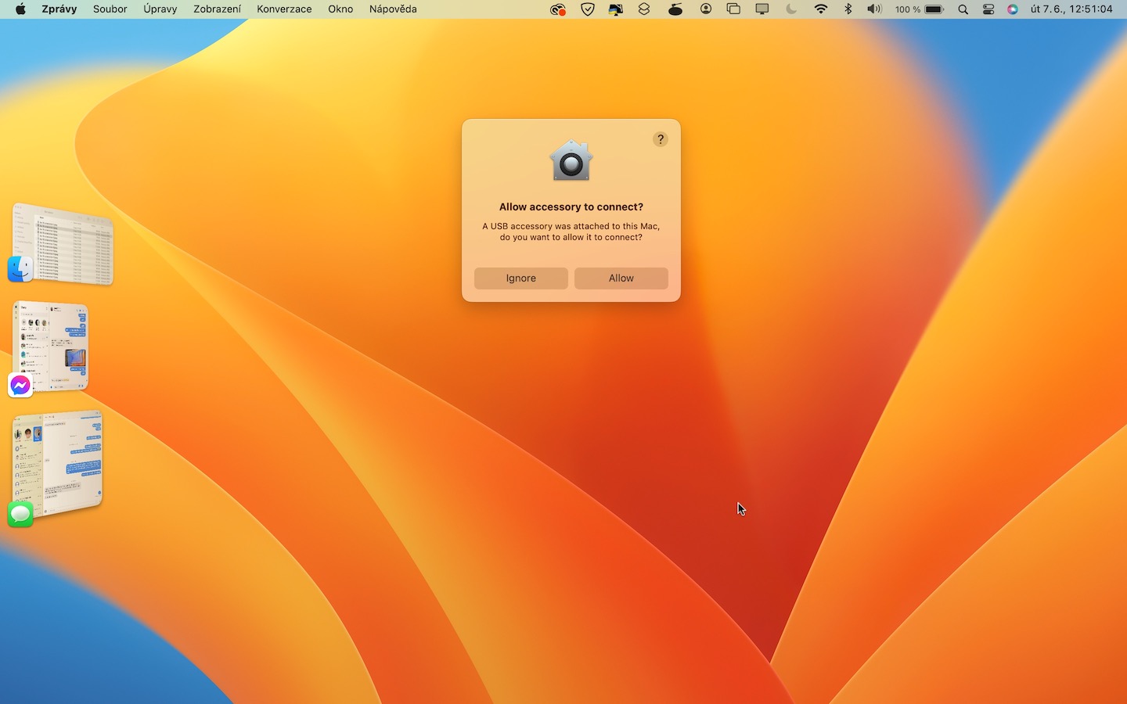The image size is (1127, 704).
Task: Click the Stage Manager menu bar icon
Action: (x=733, y=9)
